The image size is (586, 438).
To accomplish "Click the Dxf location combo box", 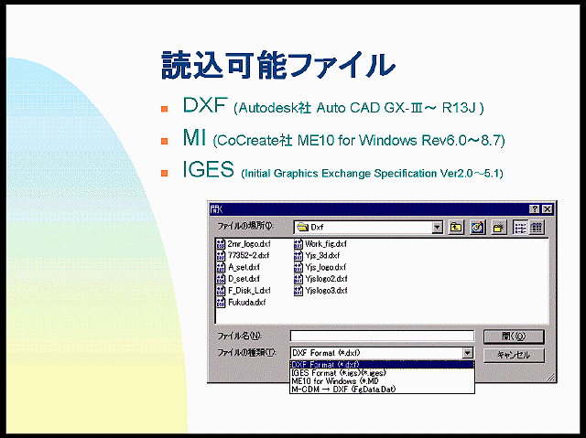I will click(x=368, y=227).
